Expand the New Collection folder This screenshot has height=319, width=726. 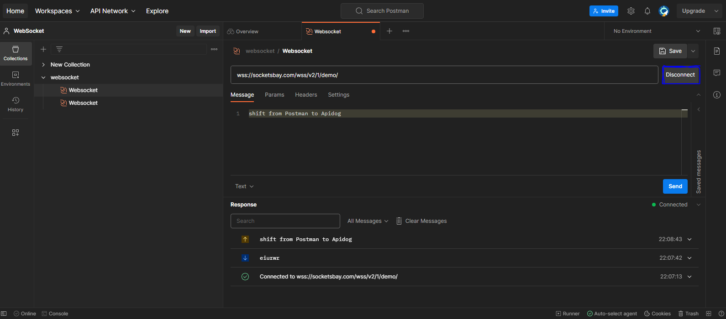tap(43, 65)
